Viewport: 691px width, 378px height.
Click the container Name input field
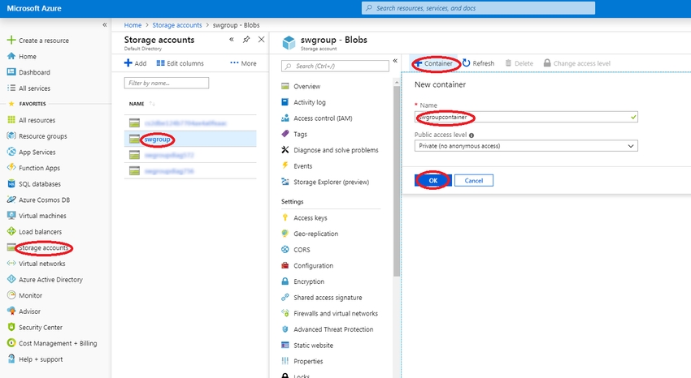pyautogui.click(x=525, y=118)
